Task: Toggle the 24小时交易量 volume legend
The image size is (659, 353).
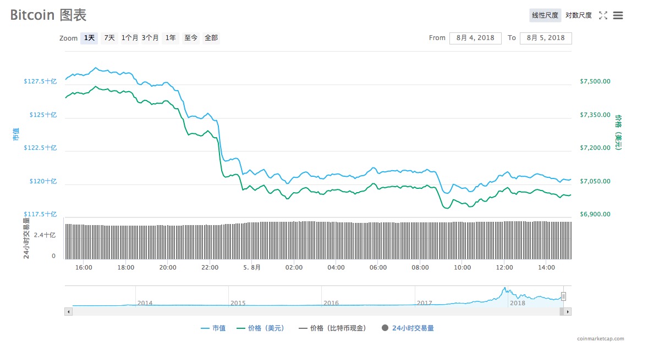Action: 408,328
